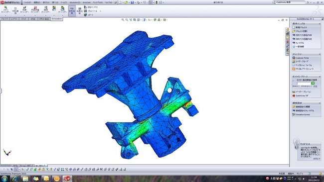This screenshot has width=324, height=182.
Task: Open the Customer Portal link
Action: tap(302, 58)
